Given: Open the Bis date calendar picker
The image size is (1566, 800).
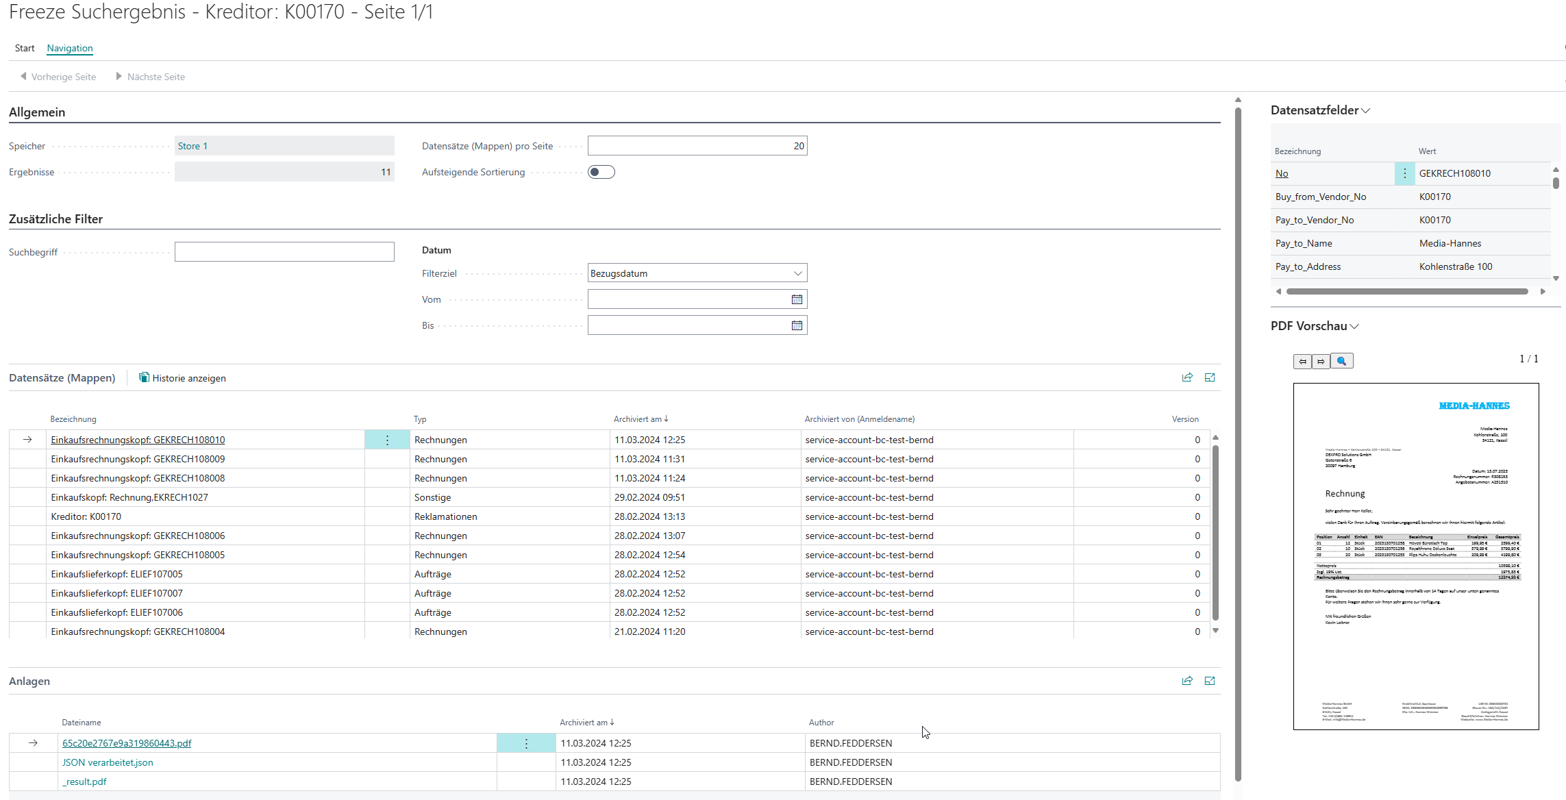Looking at the screenshot, I should tap(797, 325).
